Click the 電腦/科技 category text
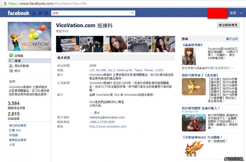The image size is (246, 162). click(x=62, y=31)
